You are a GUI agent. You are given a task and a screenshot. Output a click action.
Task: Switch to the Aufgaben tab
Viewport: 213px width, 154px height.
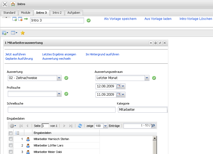(x=74, y=13)
